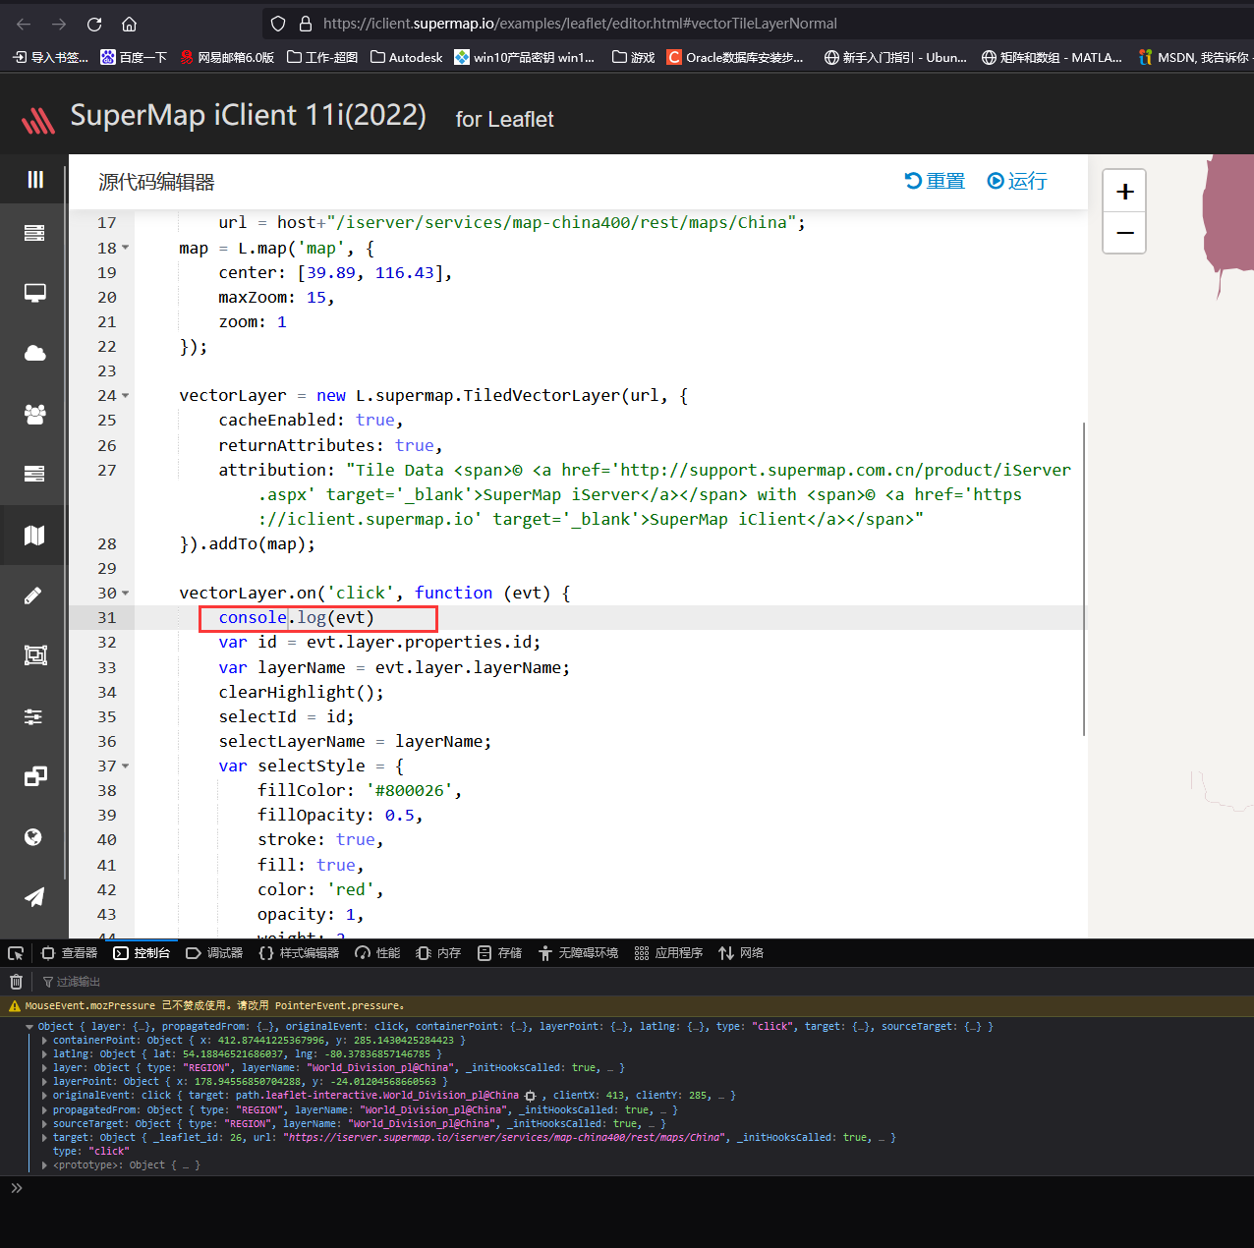
Task: Toggle the sidebar columns icon at top
Action: tap(35, 179)
